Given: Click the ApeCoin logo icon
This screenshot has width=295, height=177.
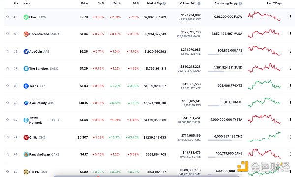Looking at the screenshot, I should tap(26, 51).
